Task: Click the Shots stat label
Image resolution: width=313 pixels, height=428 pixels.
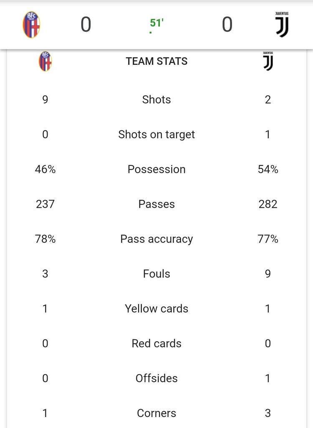Action: (156, 99)
